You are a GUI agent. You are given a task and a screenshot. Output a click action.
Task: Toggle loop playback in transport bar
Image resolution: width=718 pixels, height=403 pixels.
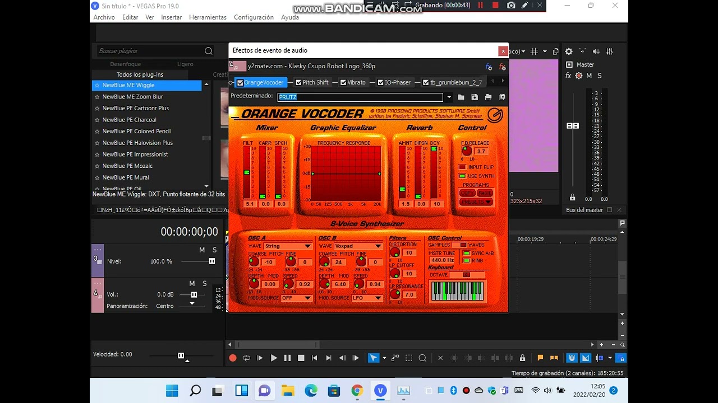246,358
